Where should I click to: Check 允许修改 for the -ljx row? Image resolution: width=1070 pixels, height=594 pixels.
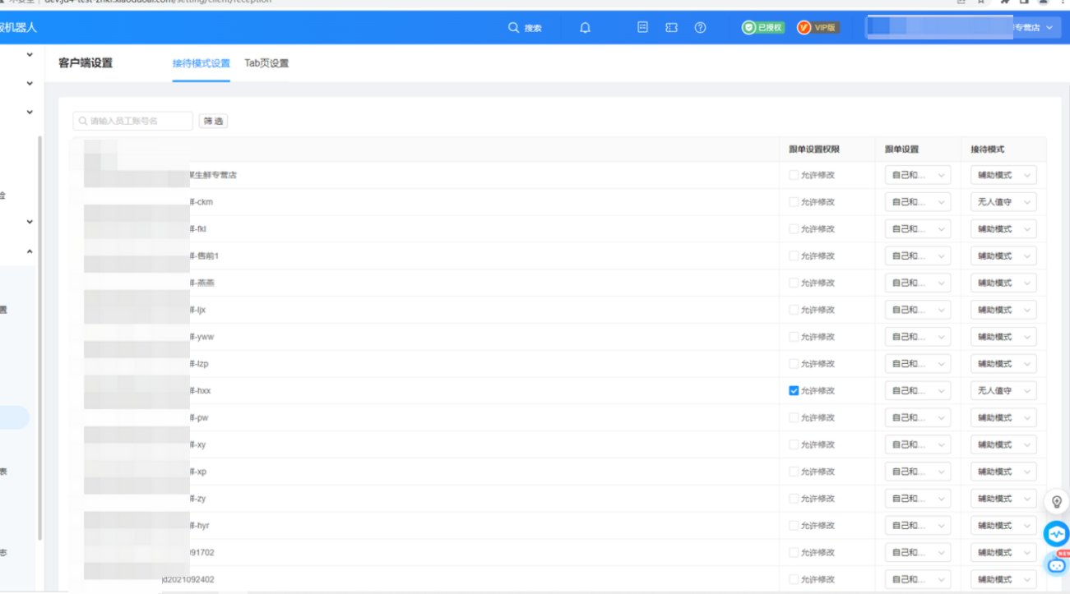[x=794, y=310]
